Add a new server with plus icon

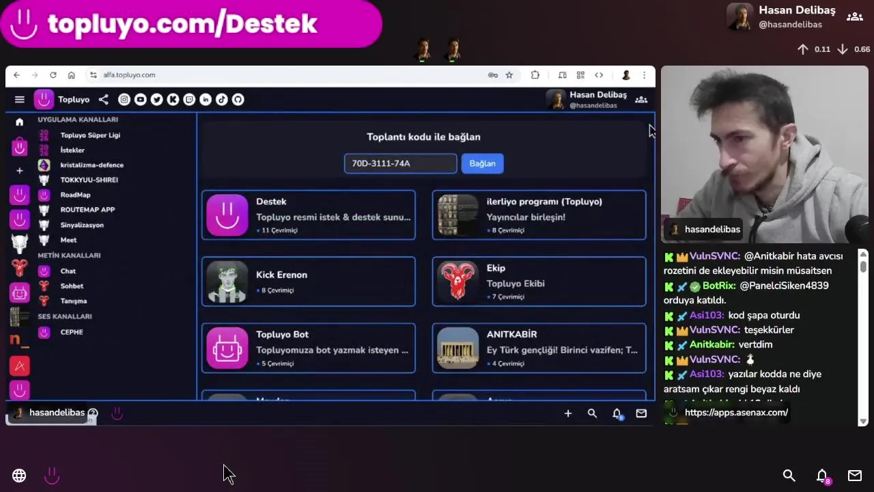19,170
